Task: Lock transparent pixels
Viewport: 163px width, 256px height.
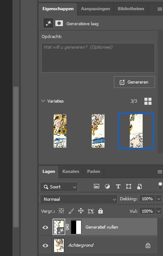Action: coord(61,211)
